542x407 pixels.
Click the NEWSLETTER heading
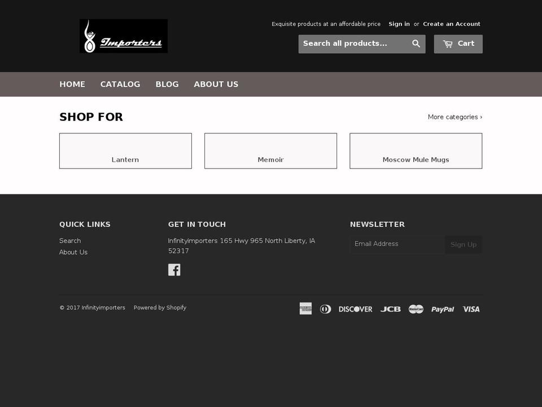point(377,224)
